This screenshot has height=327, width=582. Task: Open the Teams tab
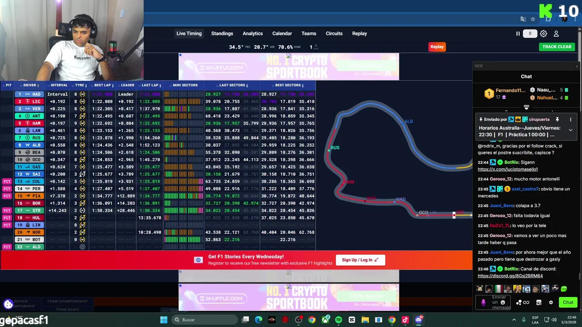coord(309,34)
